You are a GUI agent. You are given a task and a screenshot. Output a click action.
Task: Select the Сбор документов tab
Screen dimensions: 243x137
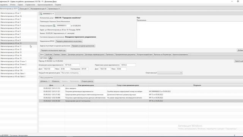46,78
